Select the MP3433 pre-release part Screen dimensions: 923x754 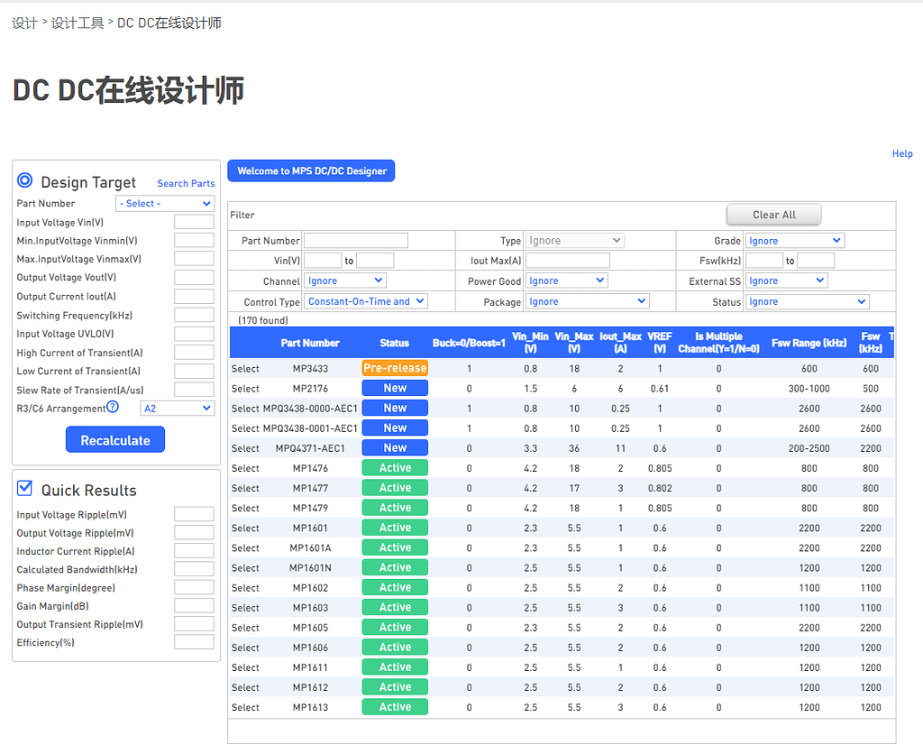pyautogui.click(x=244, y=368)
